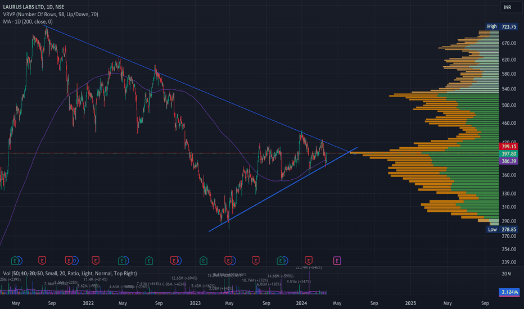Click the 5.43M (+162%) volume label
Image resolution: width=524 pixels, height=309 pixels.
203,286
